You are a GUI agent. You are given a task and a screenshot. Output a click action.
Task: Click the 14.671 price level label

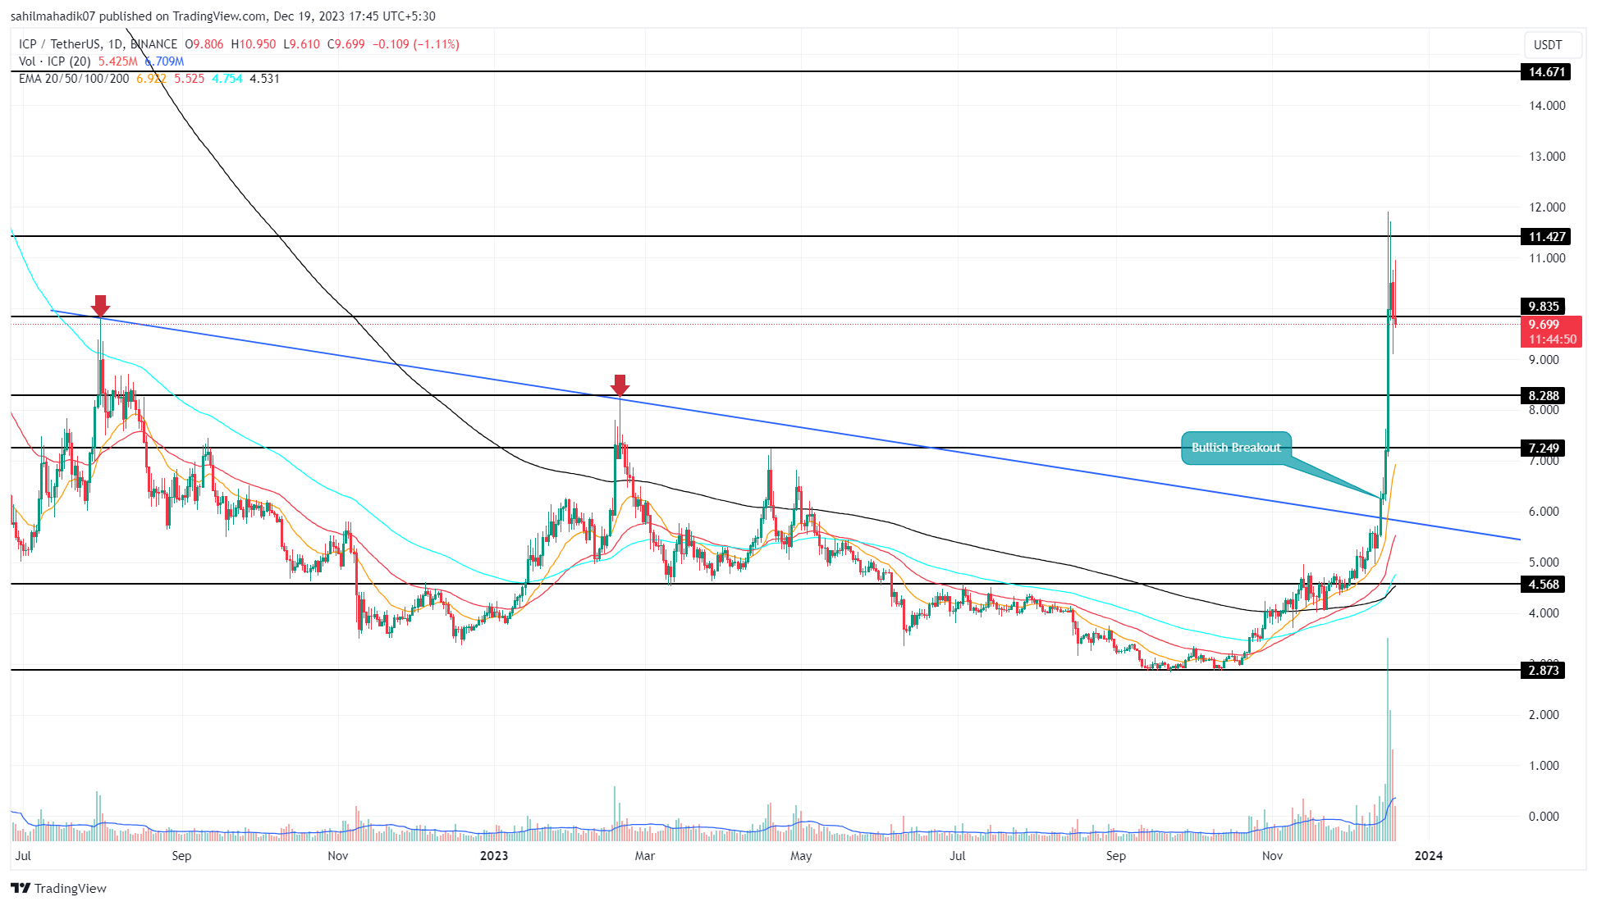[1545, 72]
